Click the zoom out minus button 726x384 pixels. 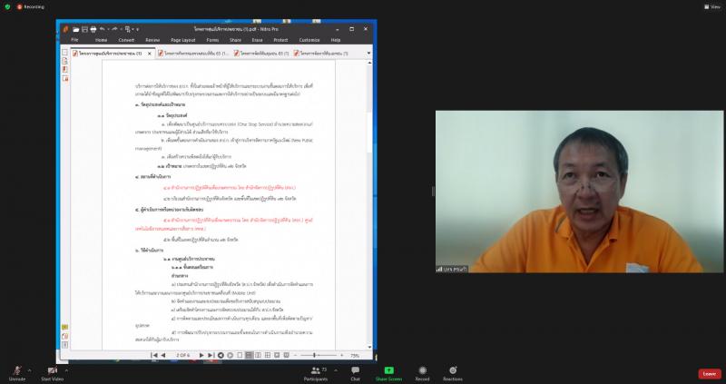tap(297, 355)
